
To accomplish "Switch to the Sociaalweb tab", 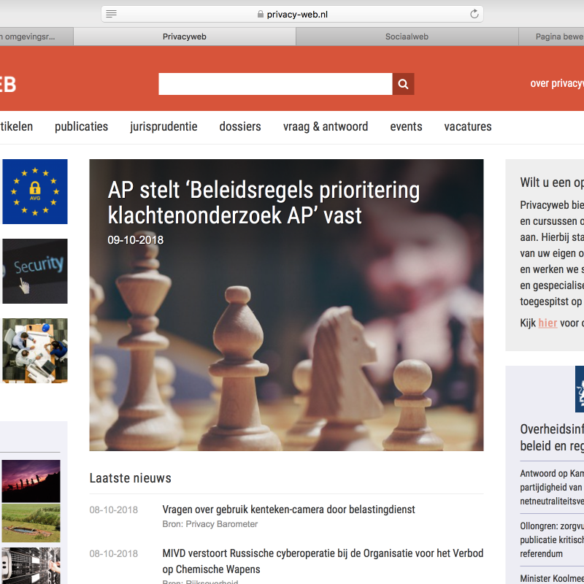I will pos(407,36).
